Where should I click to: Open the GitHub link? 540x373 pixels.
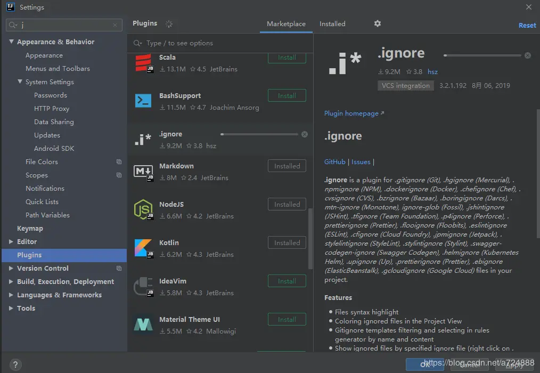[335, 161]
